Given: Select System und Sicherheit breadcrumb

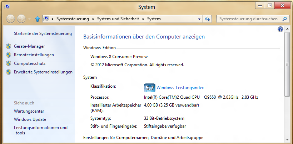Looking at the screenshot, I should (119, 19).
